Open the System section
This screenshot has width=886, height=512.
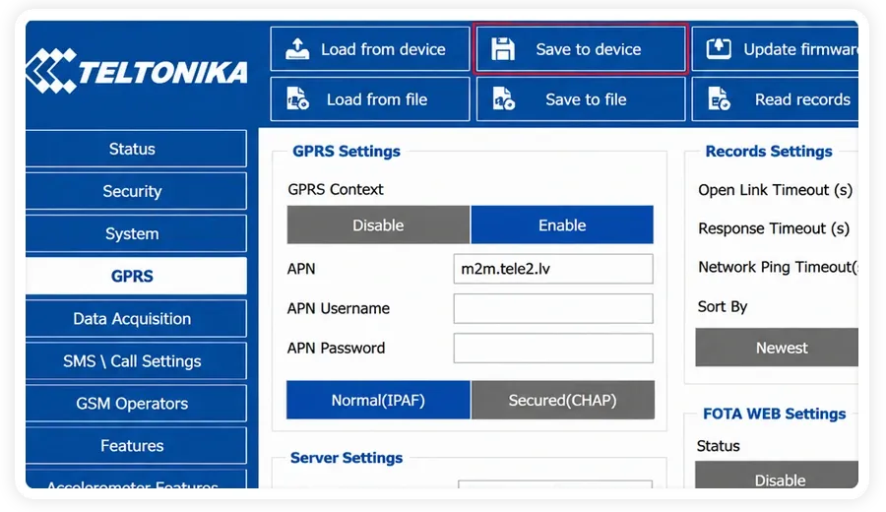(136, 233)
